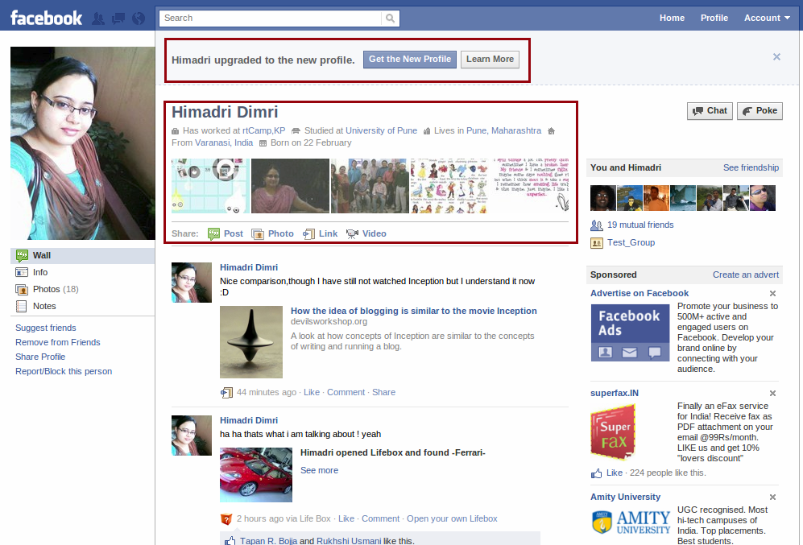
Task: Open the spinning top article thumbnail
Action: pyautogui.click(x=251, y=342)
